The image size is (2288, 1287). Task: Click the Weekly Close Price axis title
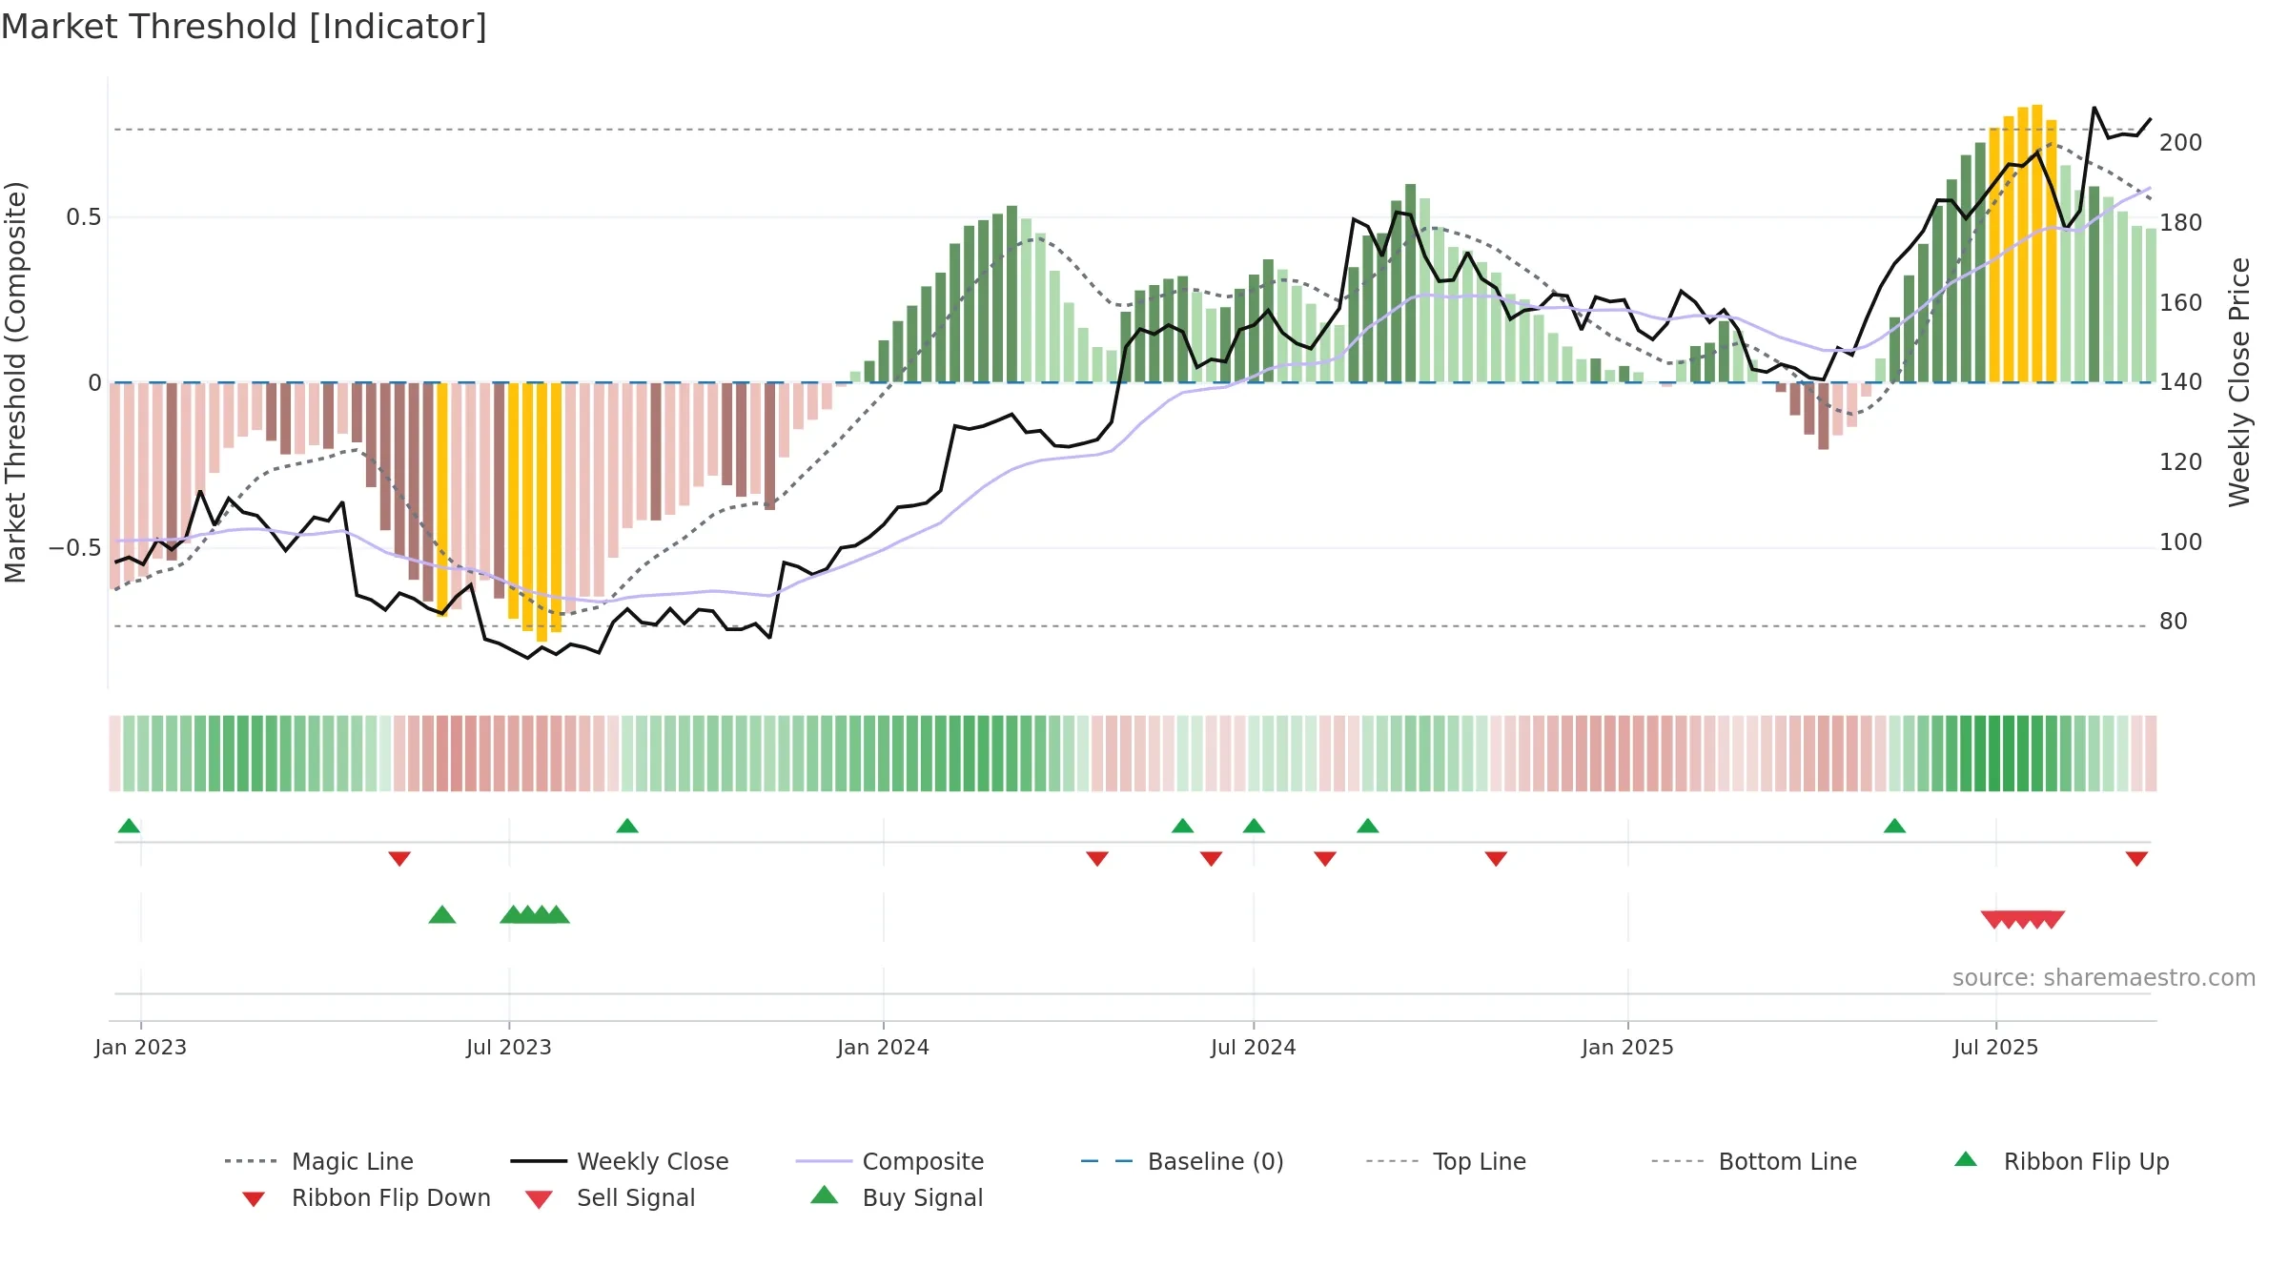(2239, 382)
